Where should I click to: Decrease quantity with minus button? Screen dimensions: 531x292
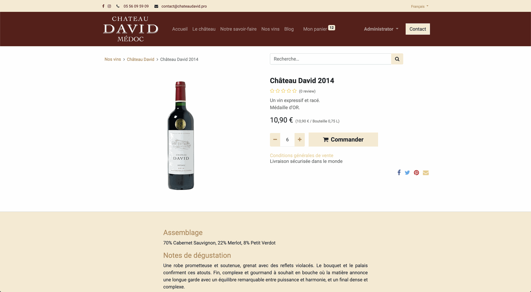(275, 140)
